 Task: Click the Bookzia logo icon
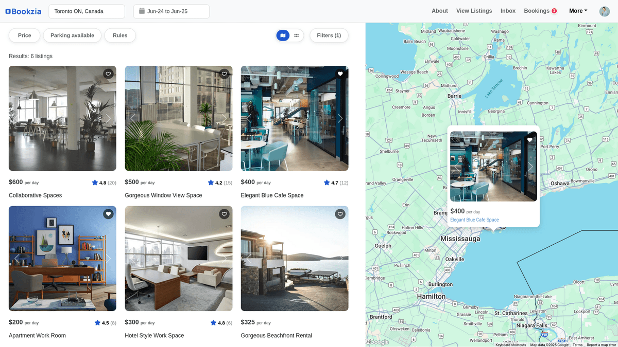point(7,11)
